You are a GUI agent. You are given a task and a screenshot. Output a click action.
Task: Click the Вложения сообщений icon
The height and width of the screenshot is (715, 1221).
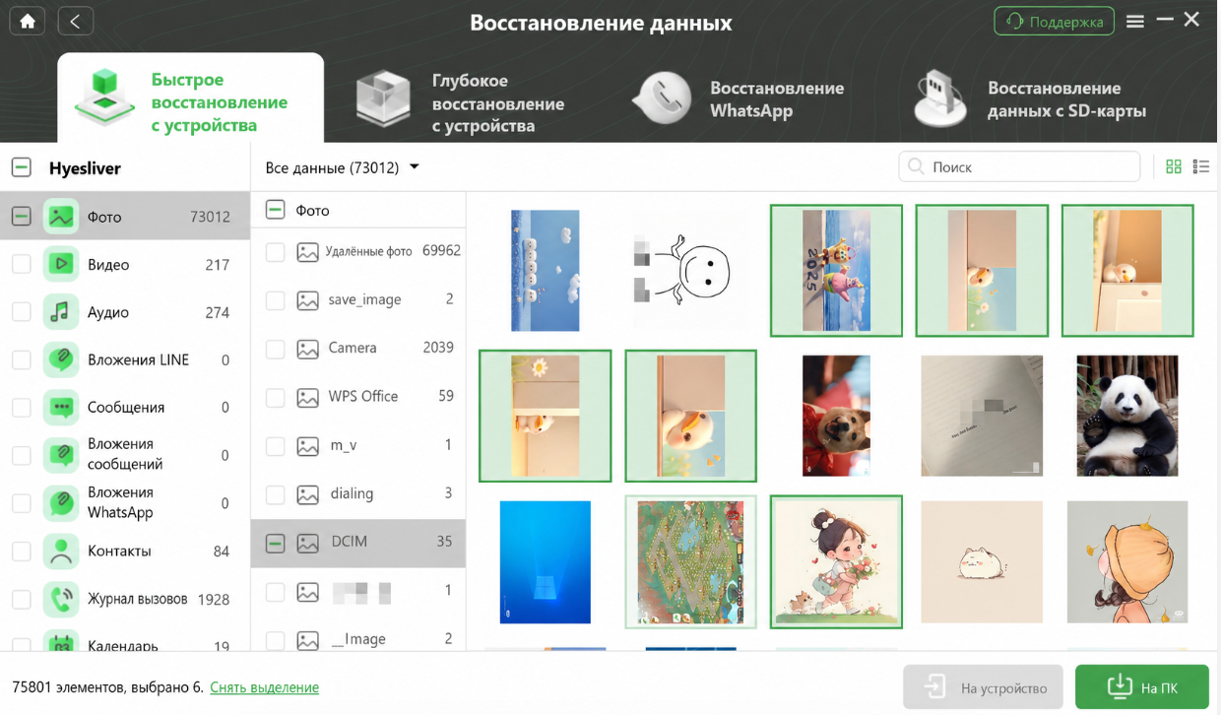61,455
